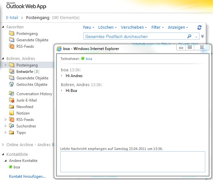Collapse the Favoriten section
Screen dimensions: 213x180
coord(3,27)
